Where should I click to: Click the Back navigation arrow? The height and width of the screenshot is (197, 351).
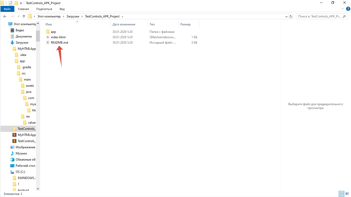5,16
